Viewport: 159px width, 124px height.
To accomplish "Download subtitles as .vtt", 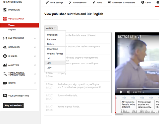I will [55, 58].
